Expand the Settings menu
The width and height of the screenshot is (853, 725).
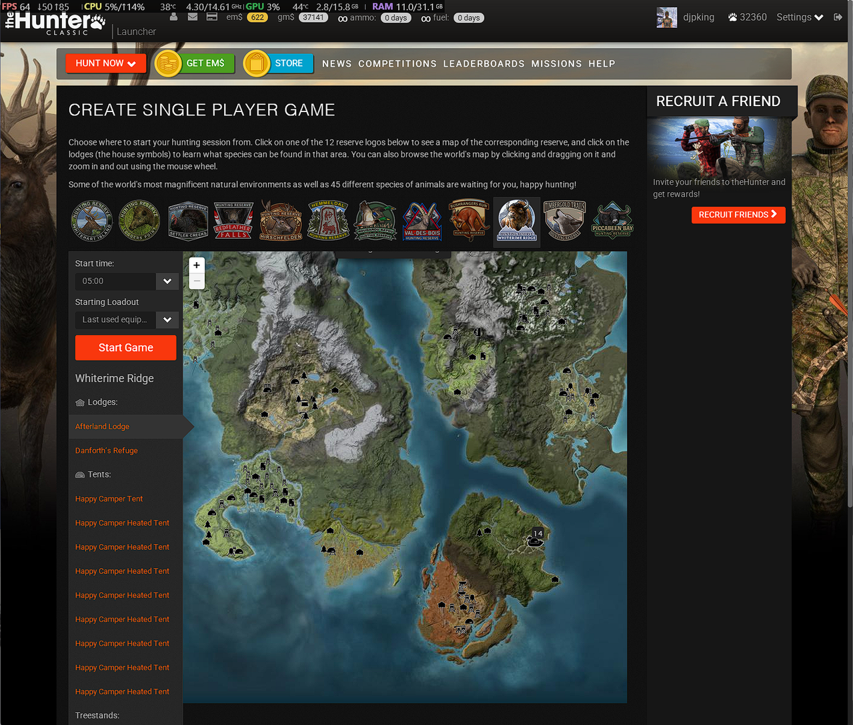click(x=800, y=17)
